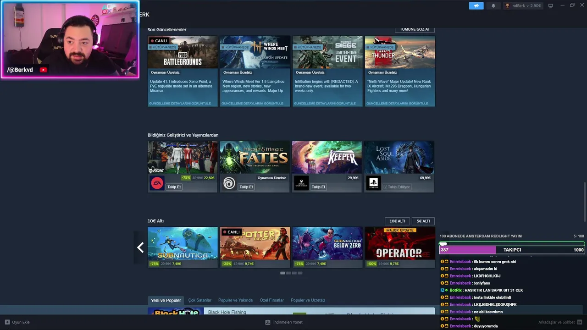Image resolution: width=587 pixels, height=330 pixels.
Task: Toggle Takip Ediliyor for PlayStation Studios
Action: click(x=397, y=187)
